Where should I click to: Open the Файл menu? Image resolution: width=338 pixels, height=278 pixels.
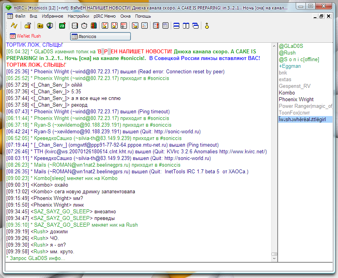coord(20,16)
